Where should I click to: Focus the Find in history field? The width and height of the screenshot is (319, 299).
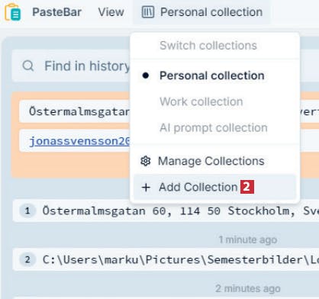pos(71,66)
